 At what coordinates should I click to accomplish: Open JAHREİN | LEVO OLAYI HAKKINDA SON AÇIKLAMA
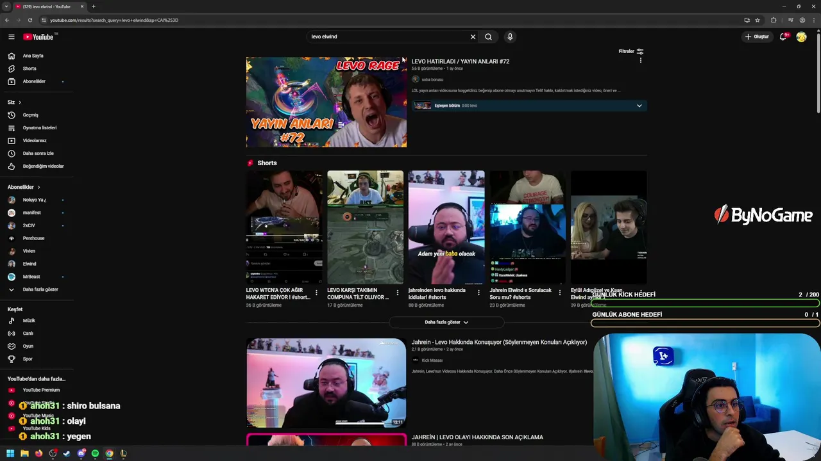(x=477, y=437)
